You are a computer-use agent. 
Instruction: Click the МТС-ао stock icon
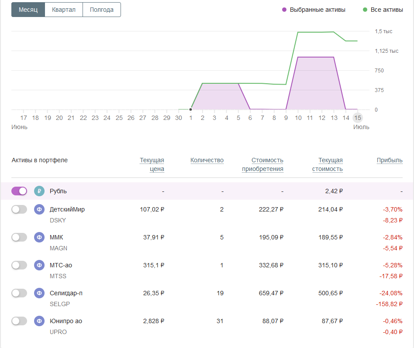(39, 265)
